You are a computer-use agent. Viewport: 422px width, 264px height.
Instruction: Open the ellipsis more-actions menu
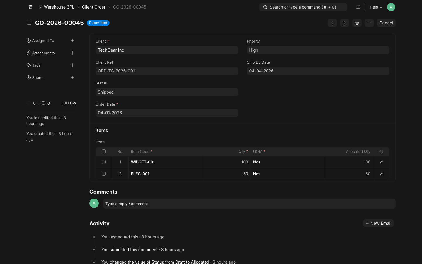(369, 23)
